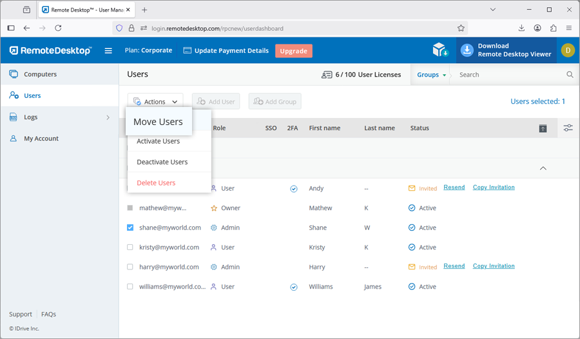Viewport: 580px width, 339px height.
Task: Open the hamburger menu next to RemoteDesktop logo
Action: point(108,51)
